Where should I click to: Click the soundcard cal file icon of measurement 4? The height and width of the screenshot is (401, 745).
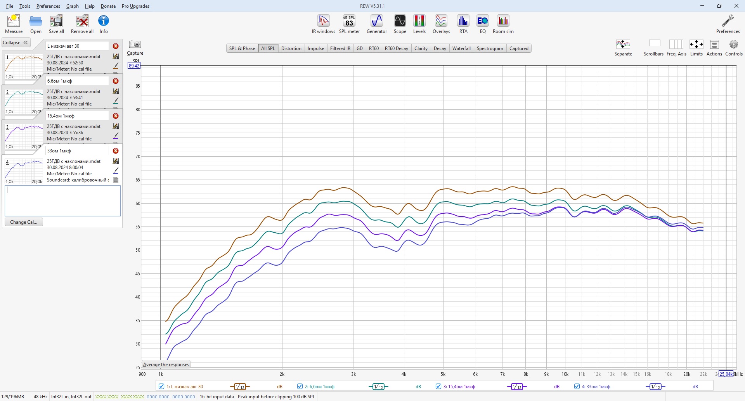(x=116, y=180)
